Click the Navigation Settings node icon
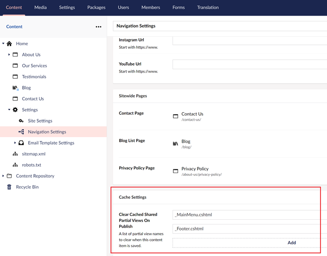 (21, 132)
